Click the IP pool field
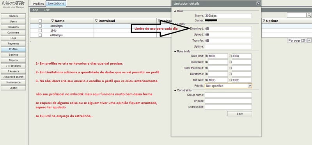The image size is (312, 145). (228, 101)
